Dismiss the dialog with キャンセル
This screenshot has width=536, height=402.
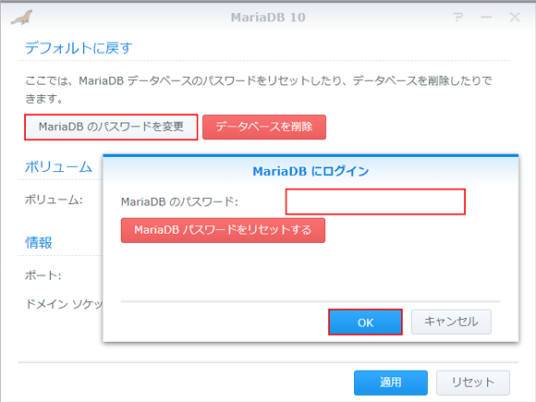click(451, 322)
